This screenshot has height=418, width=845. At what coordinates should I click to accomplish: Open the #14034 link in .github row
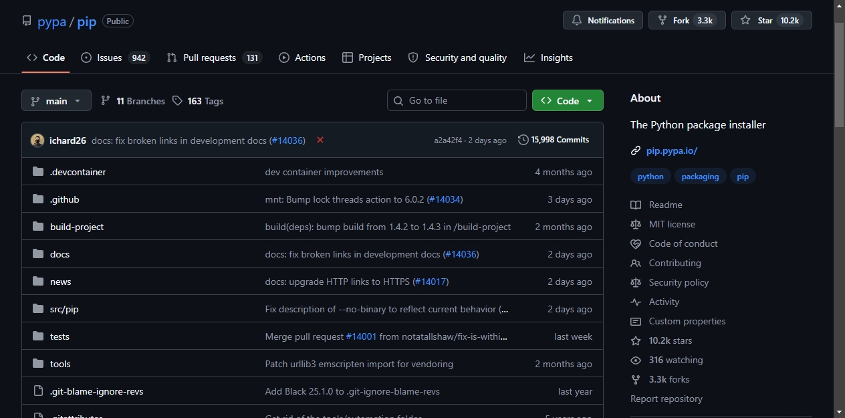pyautogui.click(x=445, y=199)
